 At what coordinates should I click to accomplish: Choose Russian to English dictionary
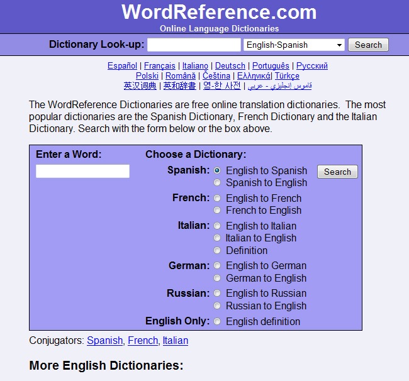coord(217,306)
